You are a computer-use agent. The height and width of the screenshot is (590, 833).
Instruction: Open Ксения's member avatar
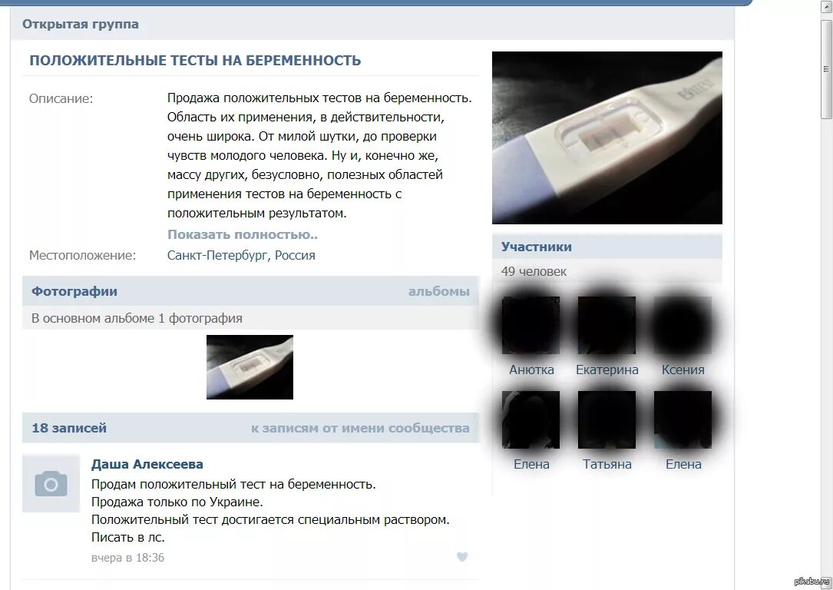click(x=683, y=325)
